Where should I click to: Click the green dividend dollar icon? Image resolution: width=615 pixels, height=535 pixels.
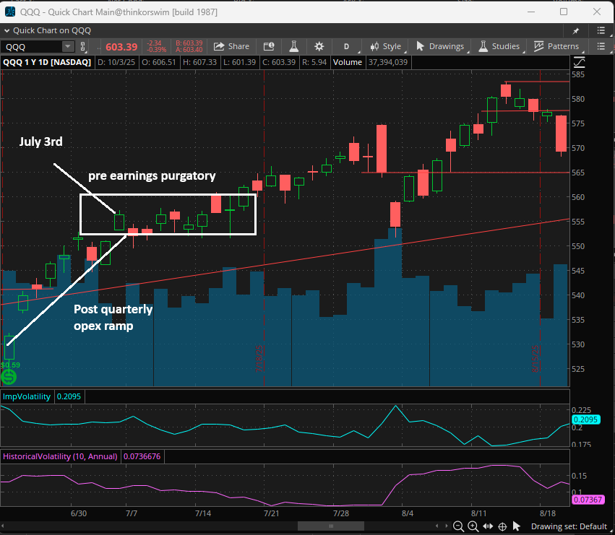(x=9, y=377)
